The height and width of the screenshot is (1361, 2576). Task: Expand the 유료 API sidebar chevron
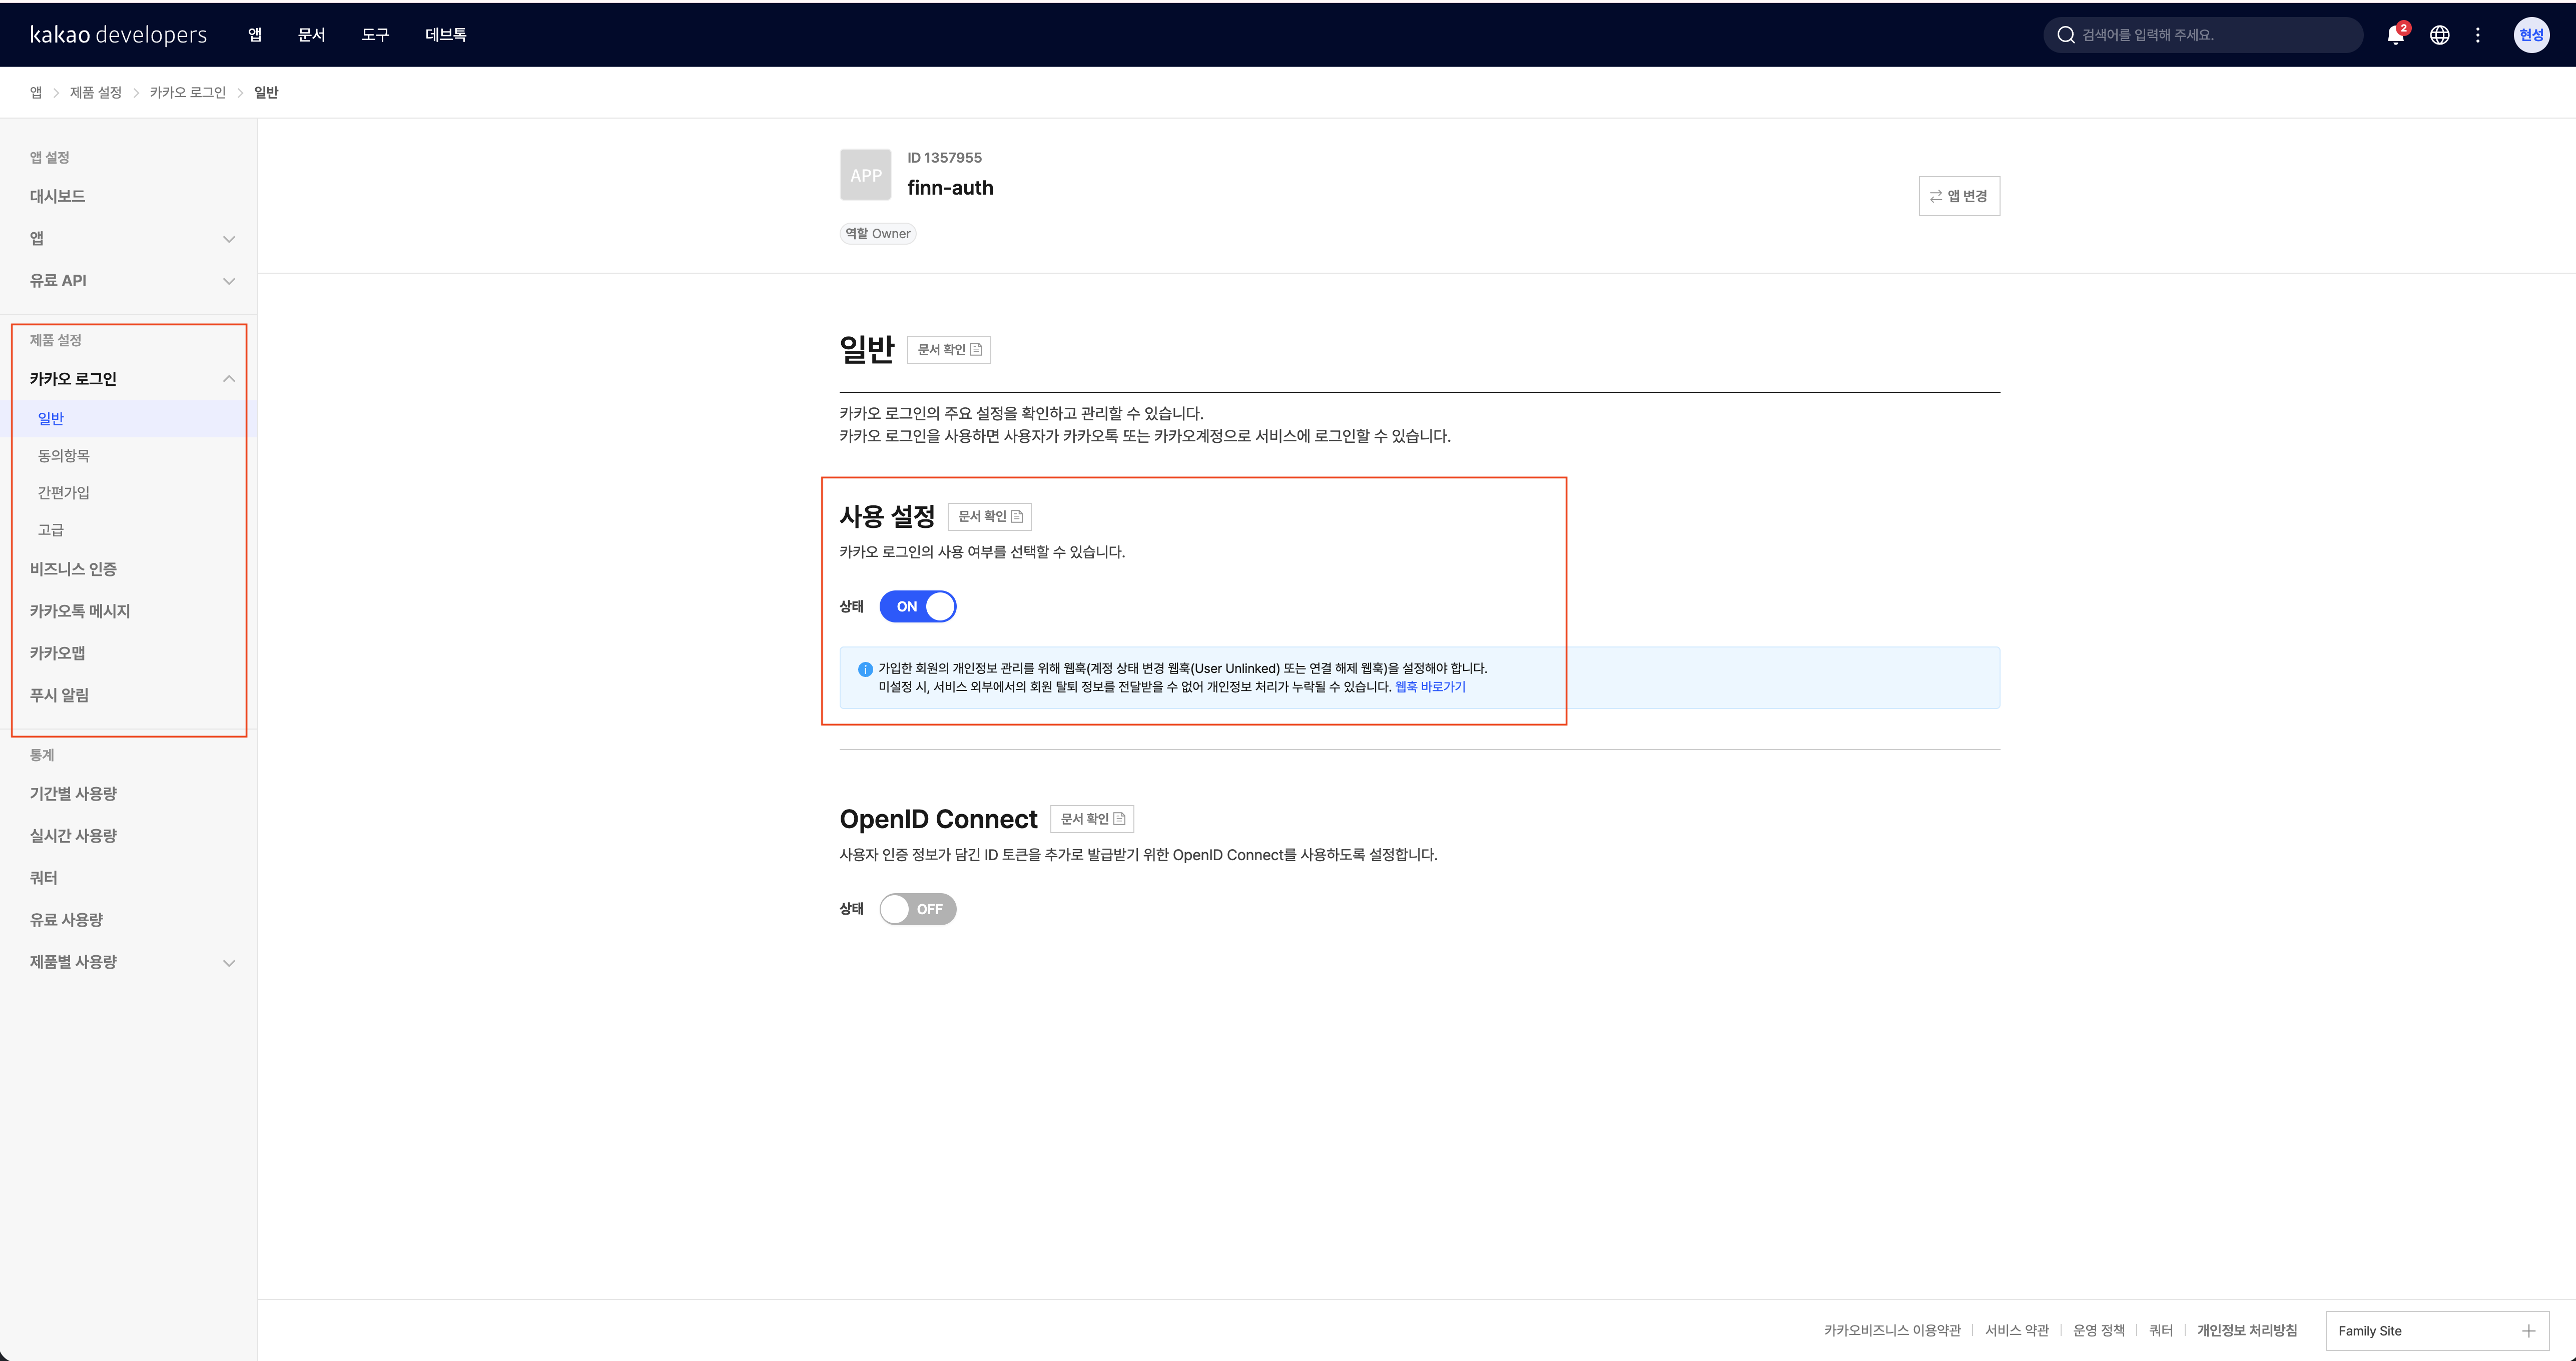229,281
